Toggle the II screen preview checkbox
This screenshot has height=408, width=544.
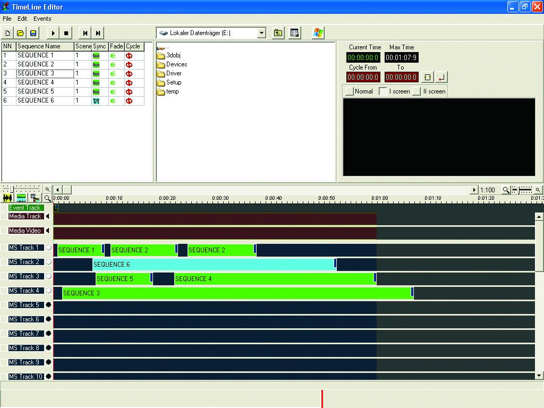pyautogui.click(x=417, y=91)
